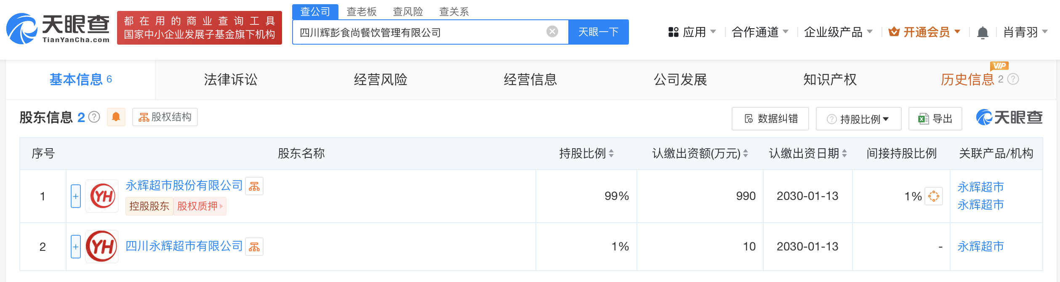1060x282 pixels.
Task: Open 永辉超市股份有限公司 company link
Action: point(184,186)
